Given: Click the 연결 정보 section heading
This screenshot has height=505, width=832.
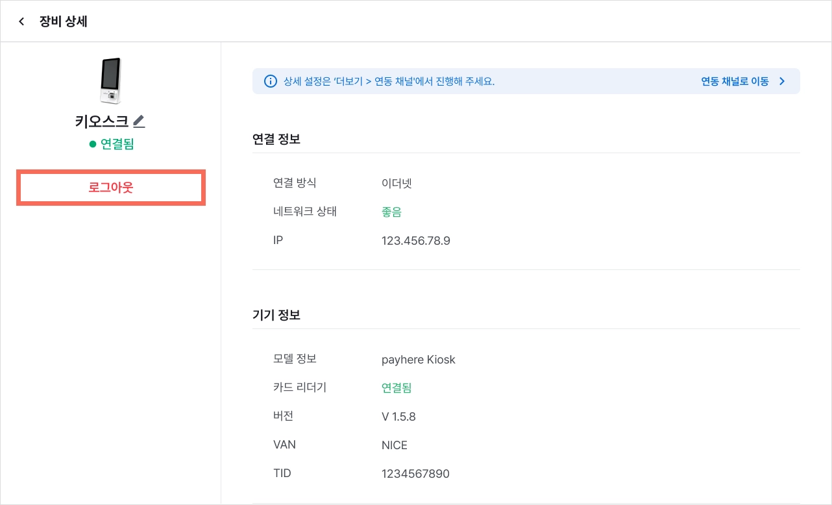Looking at the screenshot, I should coord(276,139).
